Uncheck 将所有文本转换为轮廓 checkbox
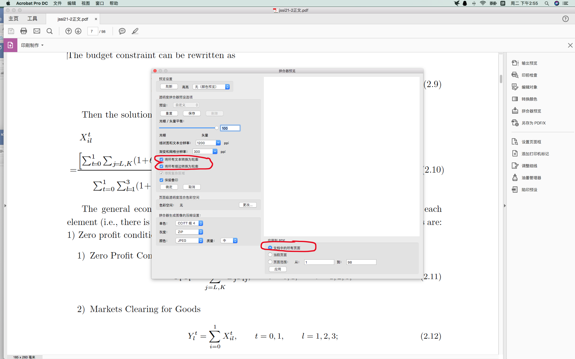This screenshot has width=575, height=359. 161,159
